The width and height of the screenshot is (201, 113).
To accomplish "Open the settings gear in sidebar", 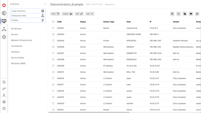I will pos(4,102).
